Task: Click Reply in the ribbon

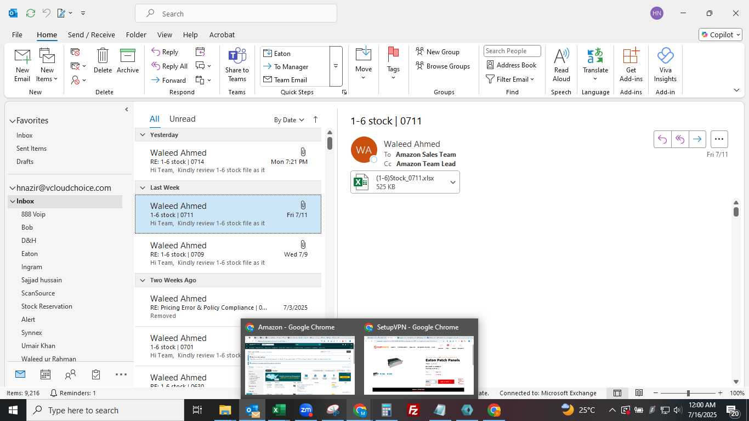Action: tap(165, 52)
